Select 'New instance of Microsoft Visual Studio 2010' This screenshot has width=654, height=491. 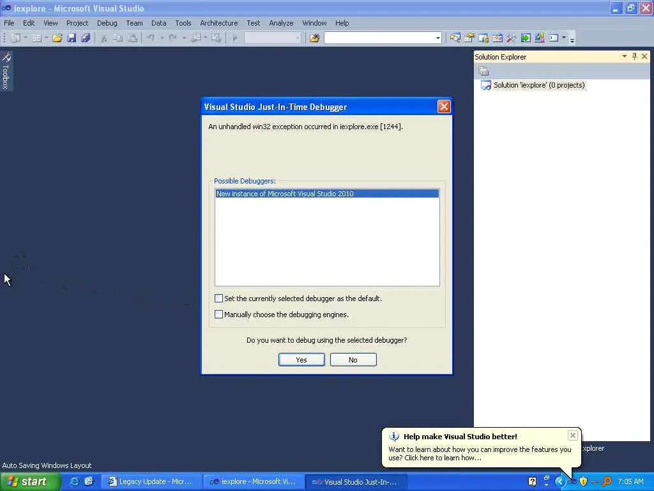coord(327,194)
